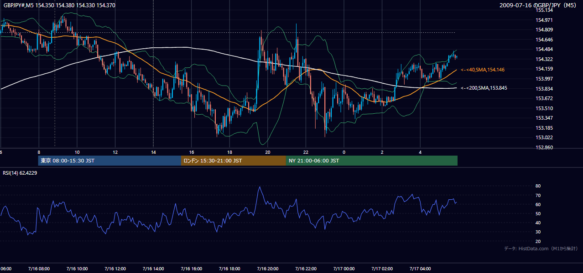This screenshot has width=583, height=273.
Task: Click hour label 16 under price chart
Action: [192, 152]
